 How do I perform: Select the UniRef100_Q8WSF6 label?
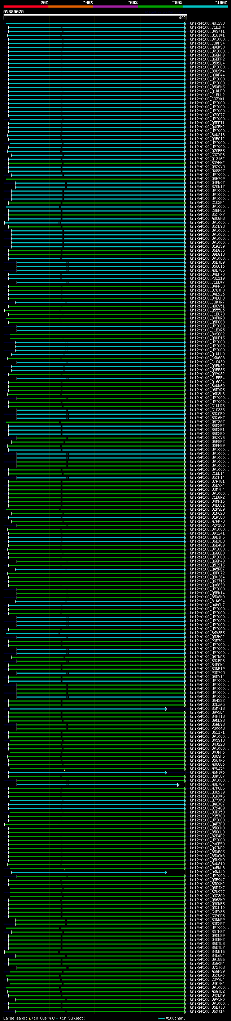click(207, 756)
